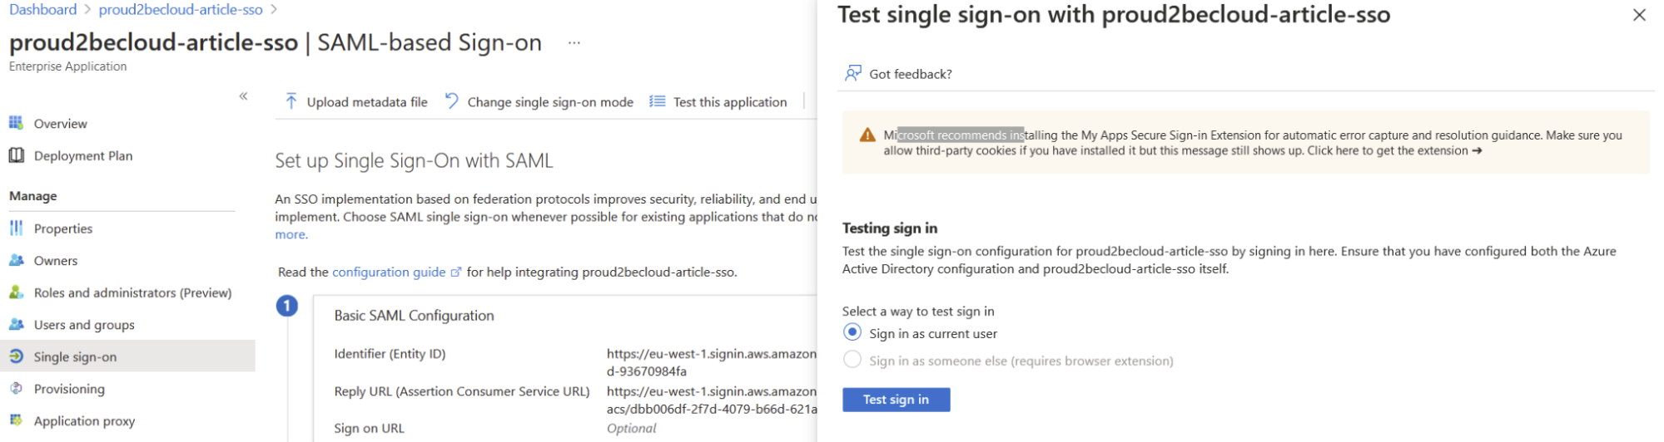Click the Got feedback person icon
Image resolution: width=1664 pixels, height=442 pixels.
852,73
